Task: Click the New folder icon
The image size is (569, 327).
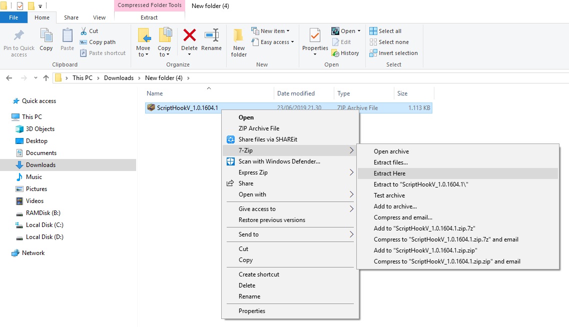Action: (x=238, y=35)
